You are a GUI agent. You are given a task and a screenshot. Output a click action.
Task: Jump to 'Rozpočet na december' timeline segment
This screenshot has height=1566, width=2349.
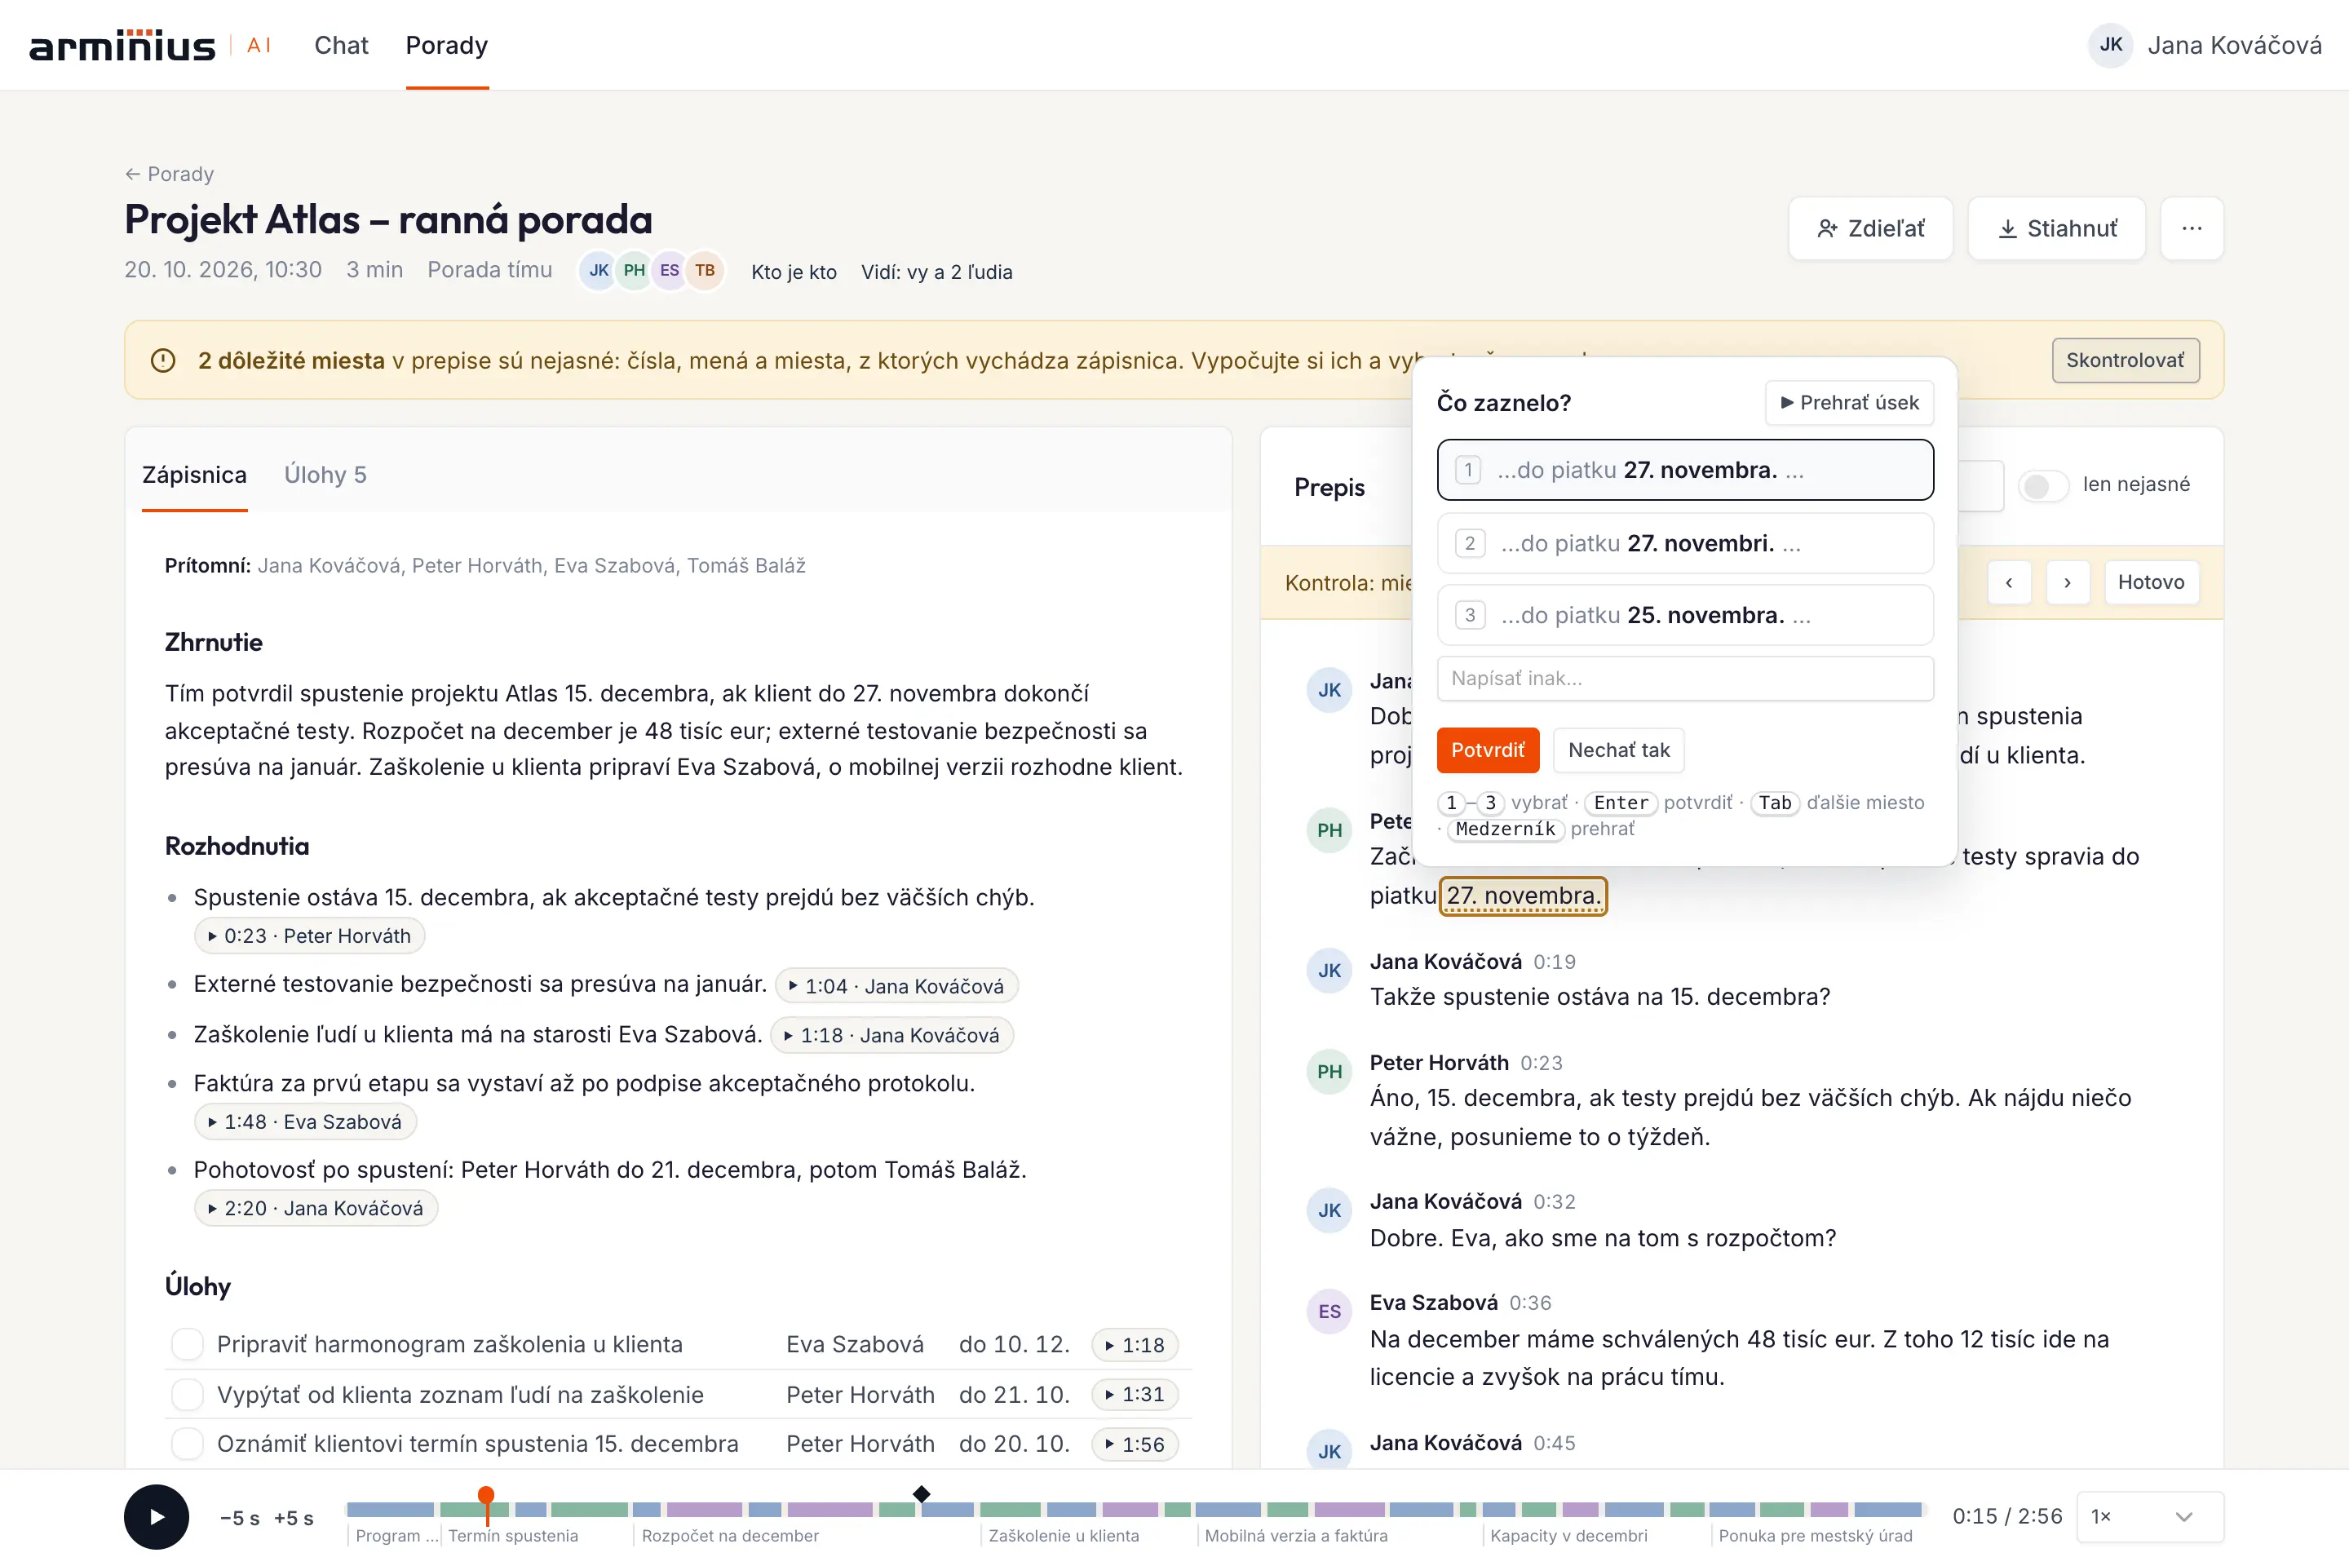(x=729, y=1536)
